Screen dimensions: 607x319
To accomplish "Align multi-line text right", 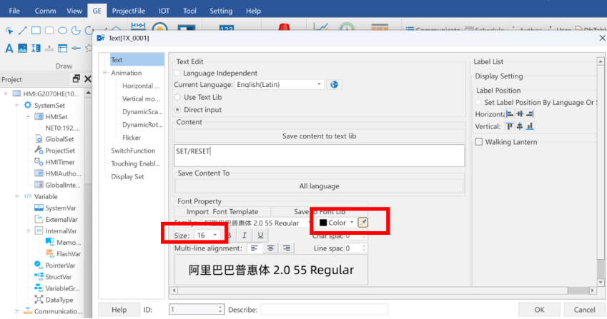I will [287, 248].
